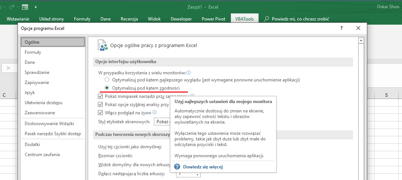The height and width of the screenshot is (180, 402).
Task: Open the sheet count dropdown arrow
Action: point(197,174)
